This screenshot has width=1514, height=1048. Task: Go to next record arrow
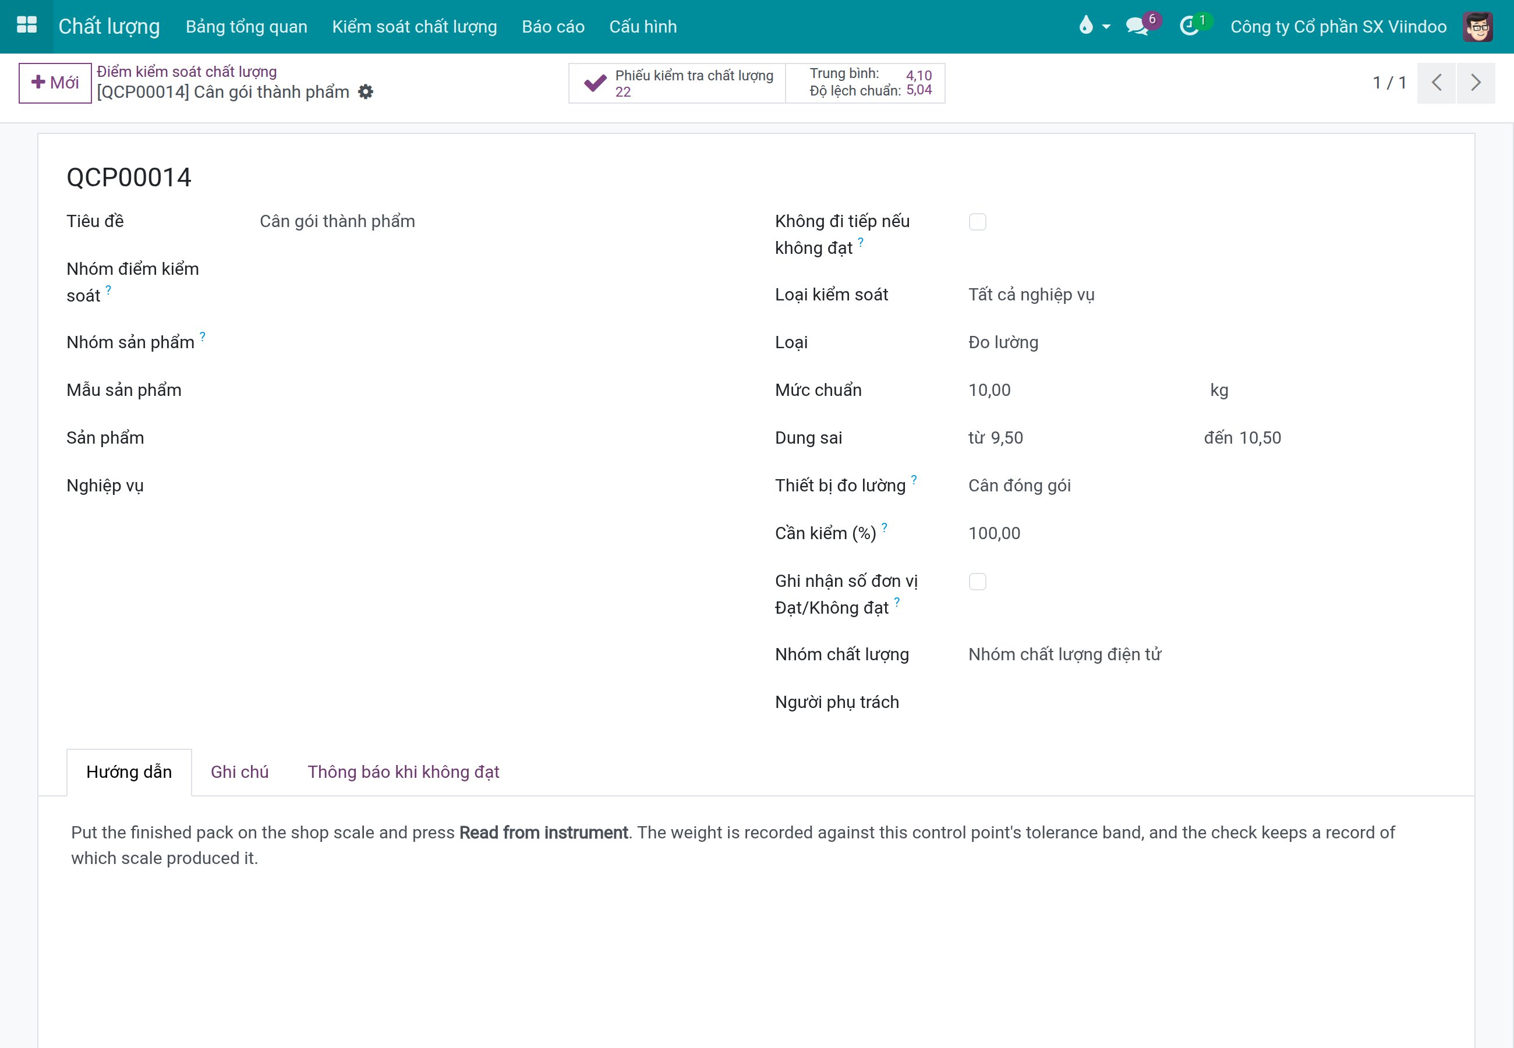(1475, 83)
